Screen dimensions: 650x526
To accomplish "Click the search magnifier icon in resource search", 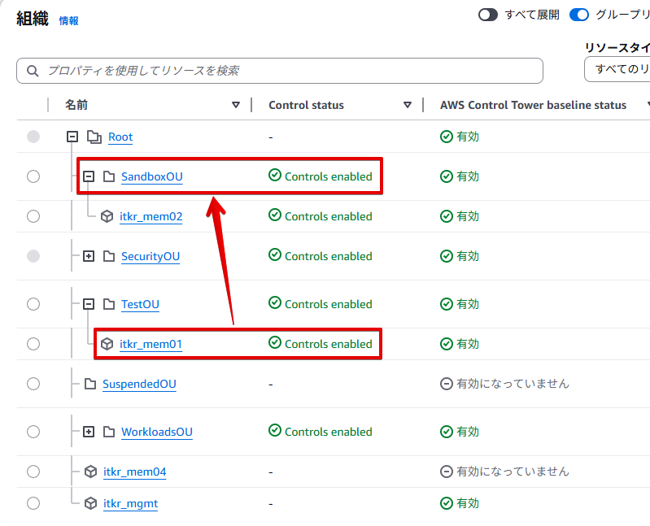I will [33, 71].
